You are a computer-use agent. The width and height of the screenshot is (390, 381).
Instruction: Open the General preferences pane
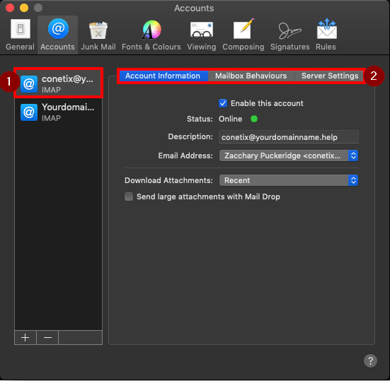(20, 34)
